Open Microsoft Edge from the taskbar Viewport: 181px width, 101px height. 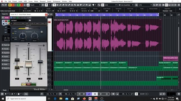pyautogui.click(x=55, y=98)
